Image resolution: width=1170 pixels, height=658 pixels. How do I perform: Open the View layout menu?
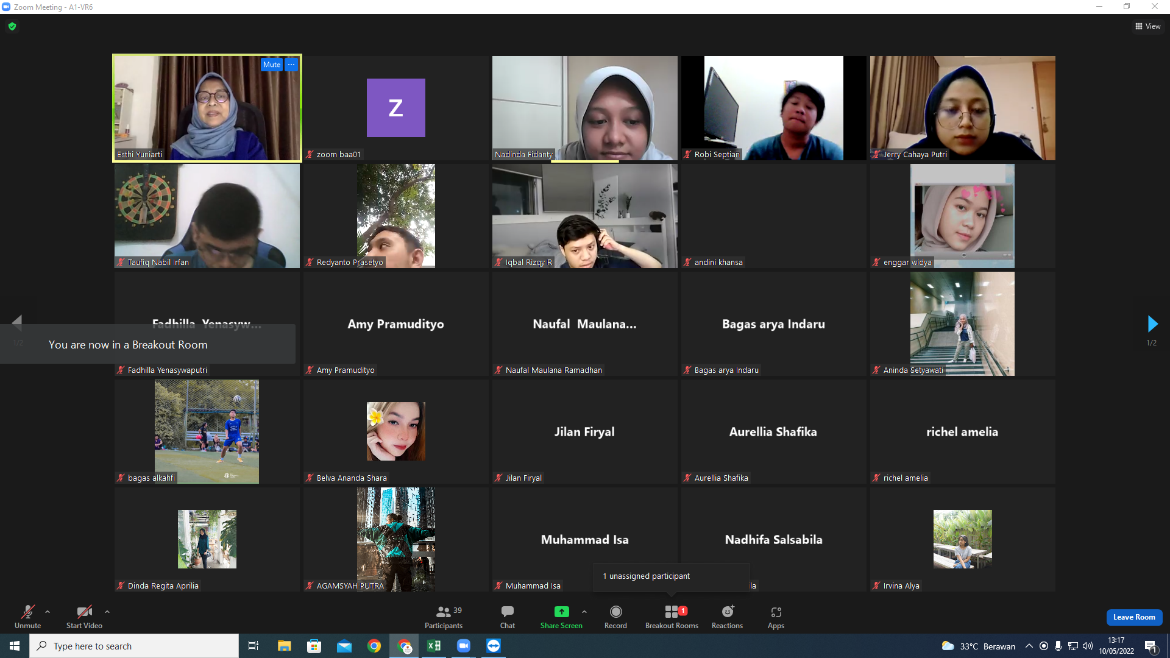click(x=1147, y=26)
